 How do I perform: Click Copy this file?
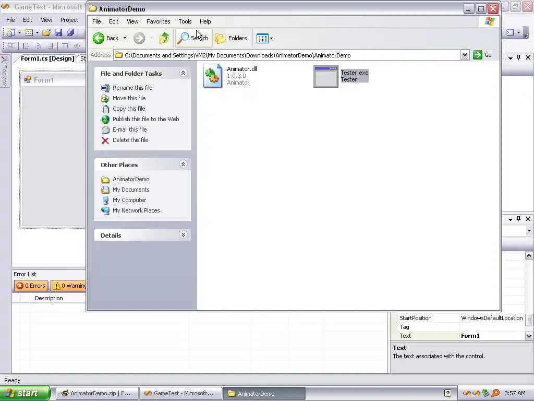pos(129,109)
